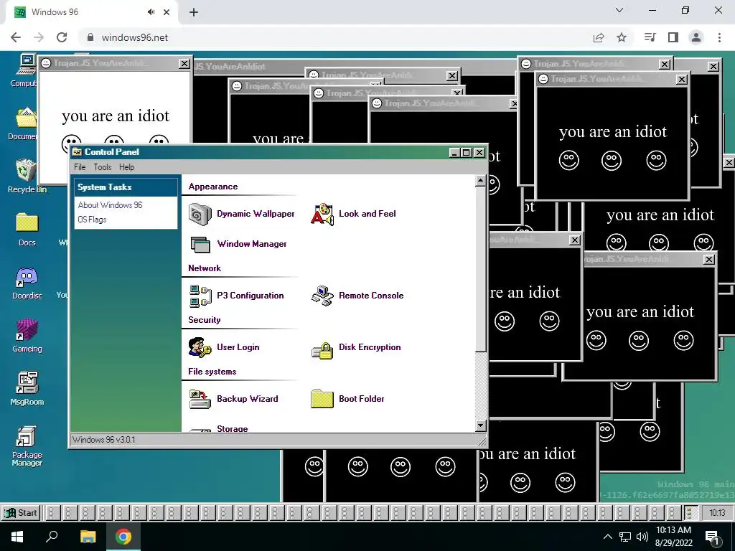Open the Dynamic Wallpaper icon
Image resolution: width=735 pixels, height=551 pixels.
(200, 215)
